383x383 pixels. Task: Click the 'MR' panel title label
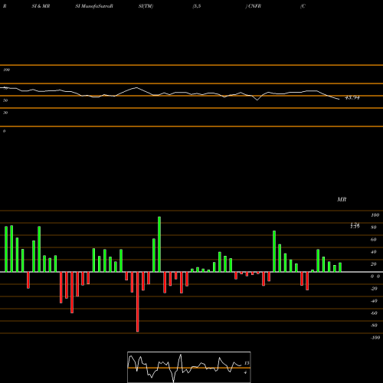coord(342,199)
